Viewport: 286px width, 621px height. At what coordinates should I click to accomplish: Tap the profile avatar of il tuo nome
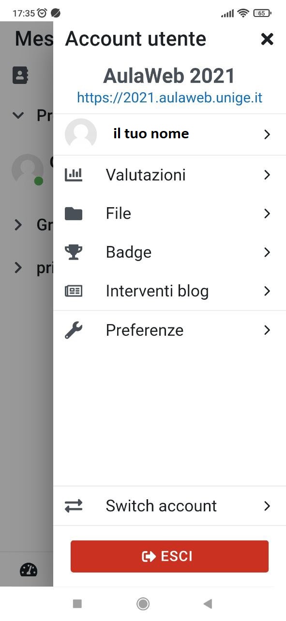pyautogui.click(x=81, y=134)
